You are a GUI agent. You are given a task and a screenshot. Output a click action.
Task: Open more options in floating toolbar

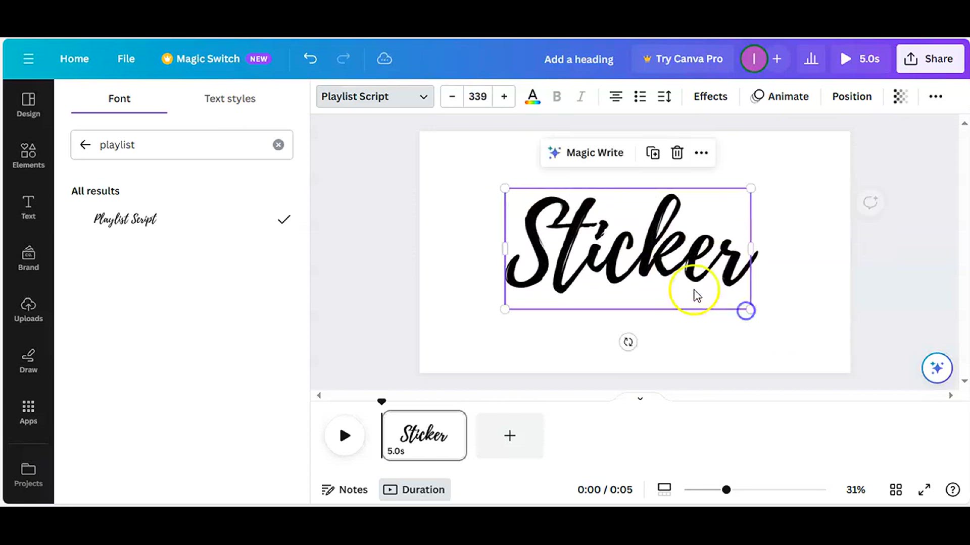pyautogui.click(x=701, y=152)
